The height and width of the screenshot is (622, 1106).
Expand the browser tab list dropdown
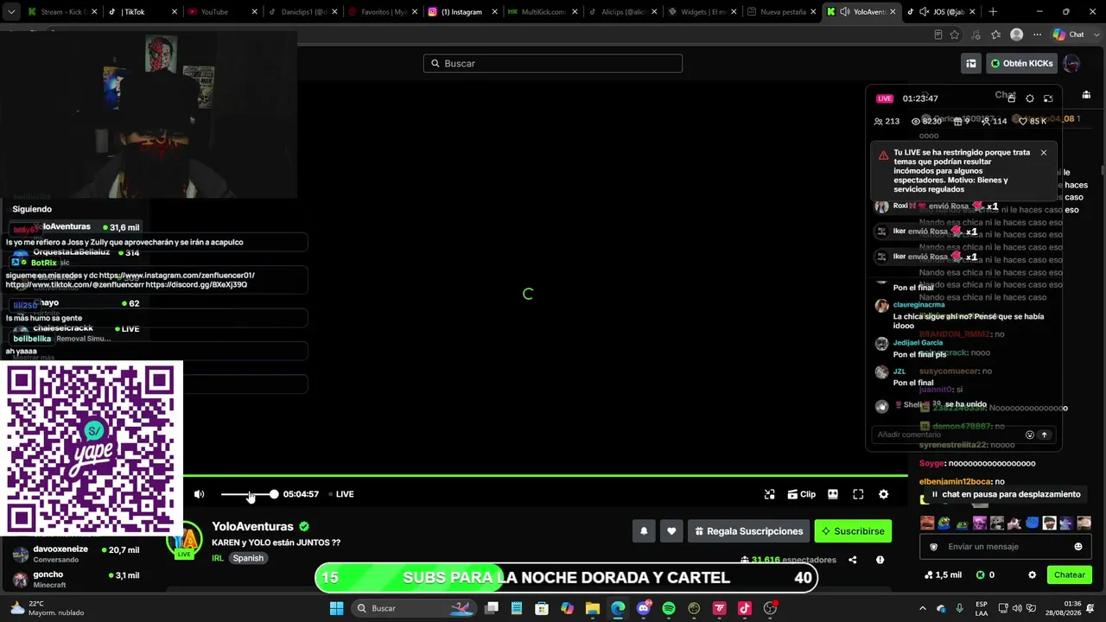pyautogui.click(x=11, y=12)
